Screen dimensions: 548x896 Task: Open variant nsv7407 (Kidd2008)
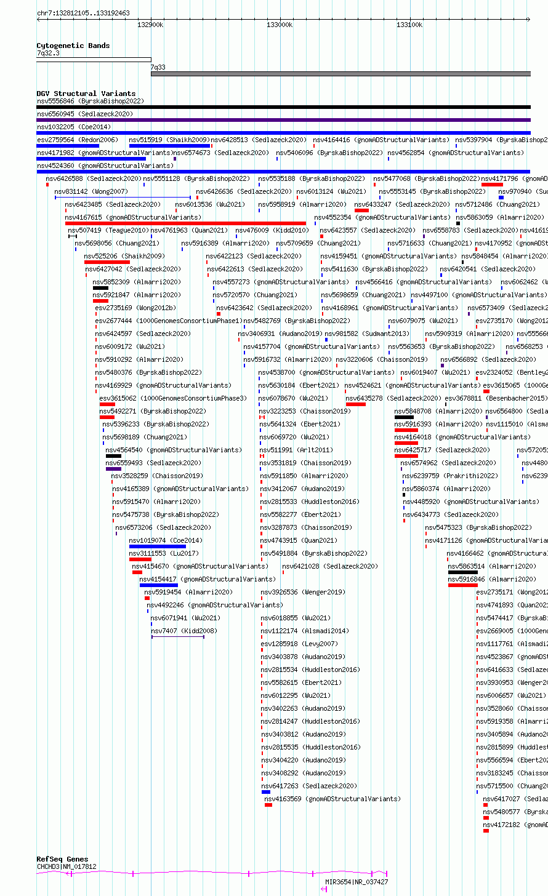click(184, 631)
